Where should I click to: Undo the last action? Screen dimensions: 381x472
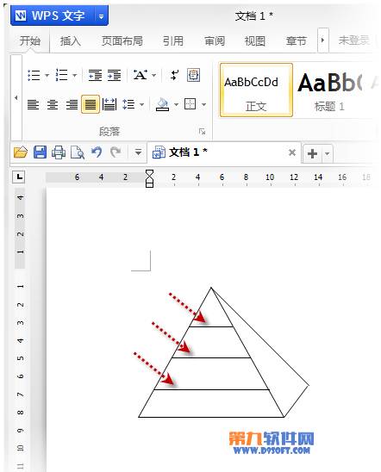(97, 152)
